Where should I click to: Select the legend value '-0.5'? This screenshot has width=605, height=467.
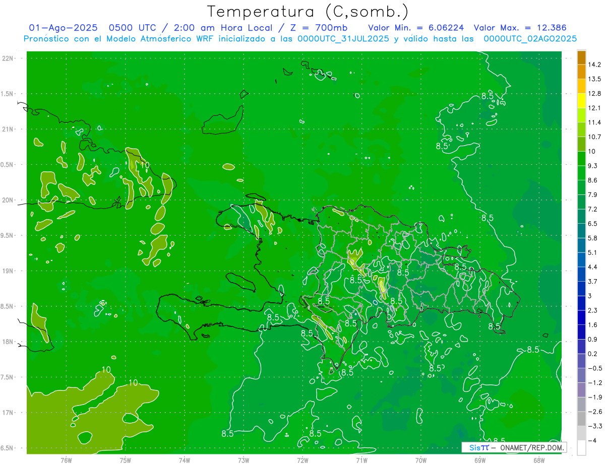point(595,368)
